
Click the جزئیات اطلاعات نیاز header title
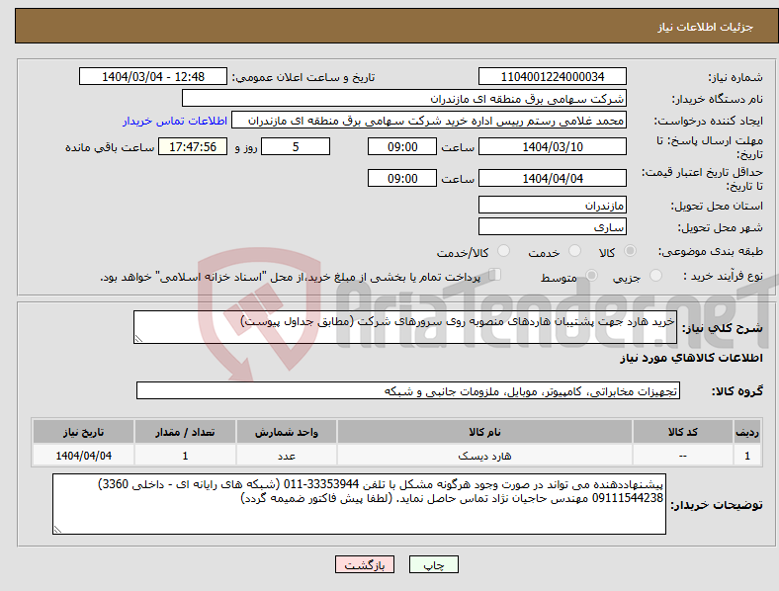click(706, 27)
